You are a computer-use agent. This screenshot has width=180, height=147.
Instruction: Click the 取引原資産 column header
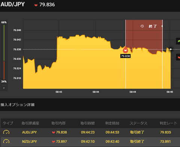tap(30, 123)
